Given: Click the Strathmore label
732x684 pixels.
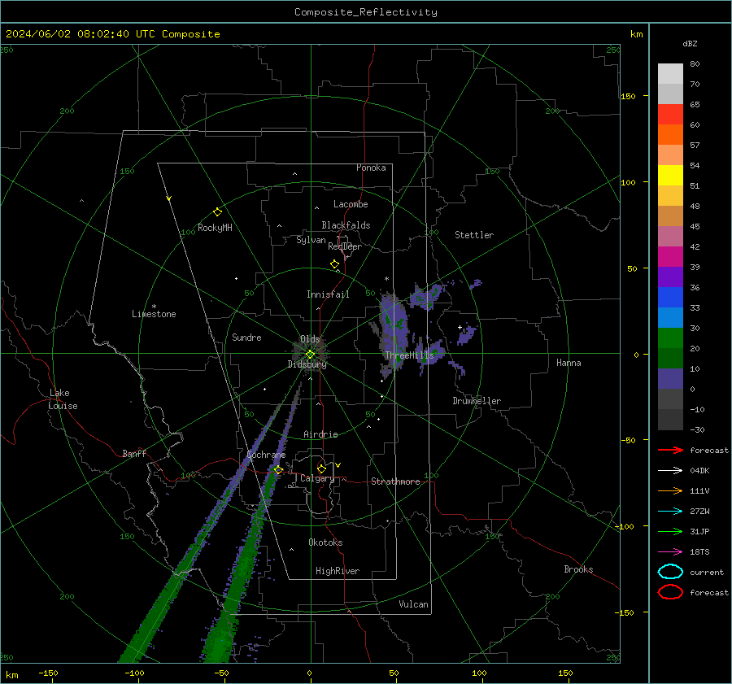Looking at the screenshot, I should (x=395, y=481).
